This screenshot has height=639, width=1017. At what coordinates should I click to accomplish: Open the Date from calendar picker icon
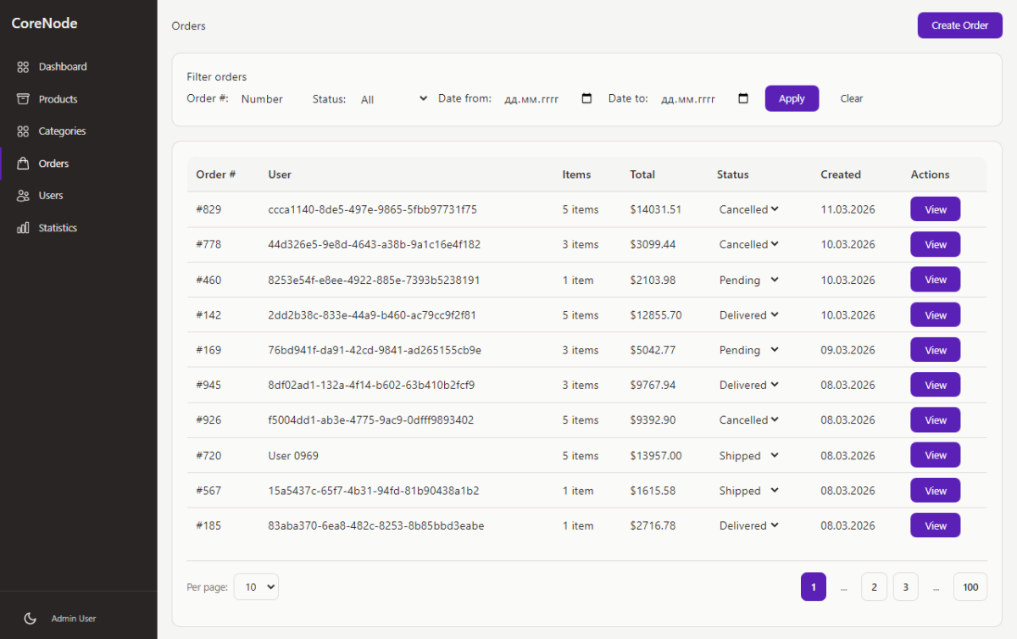(586, 98)
